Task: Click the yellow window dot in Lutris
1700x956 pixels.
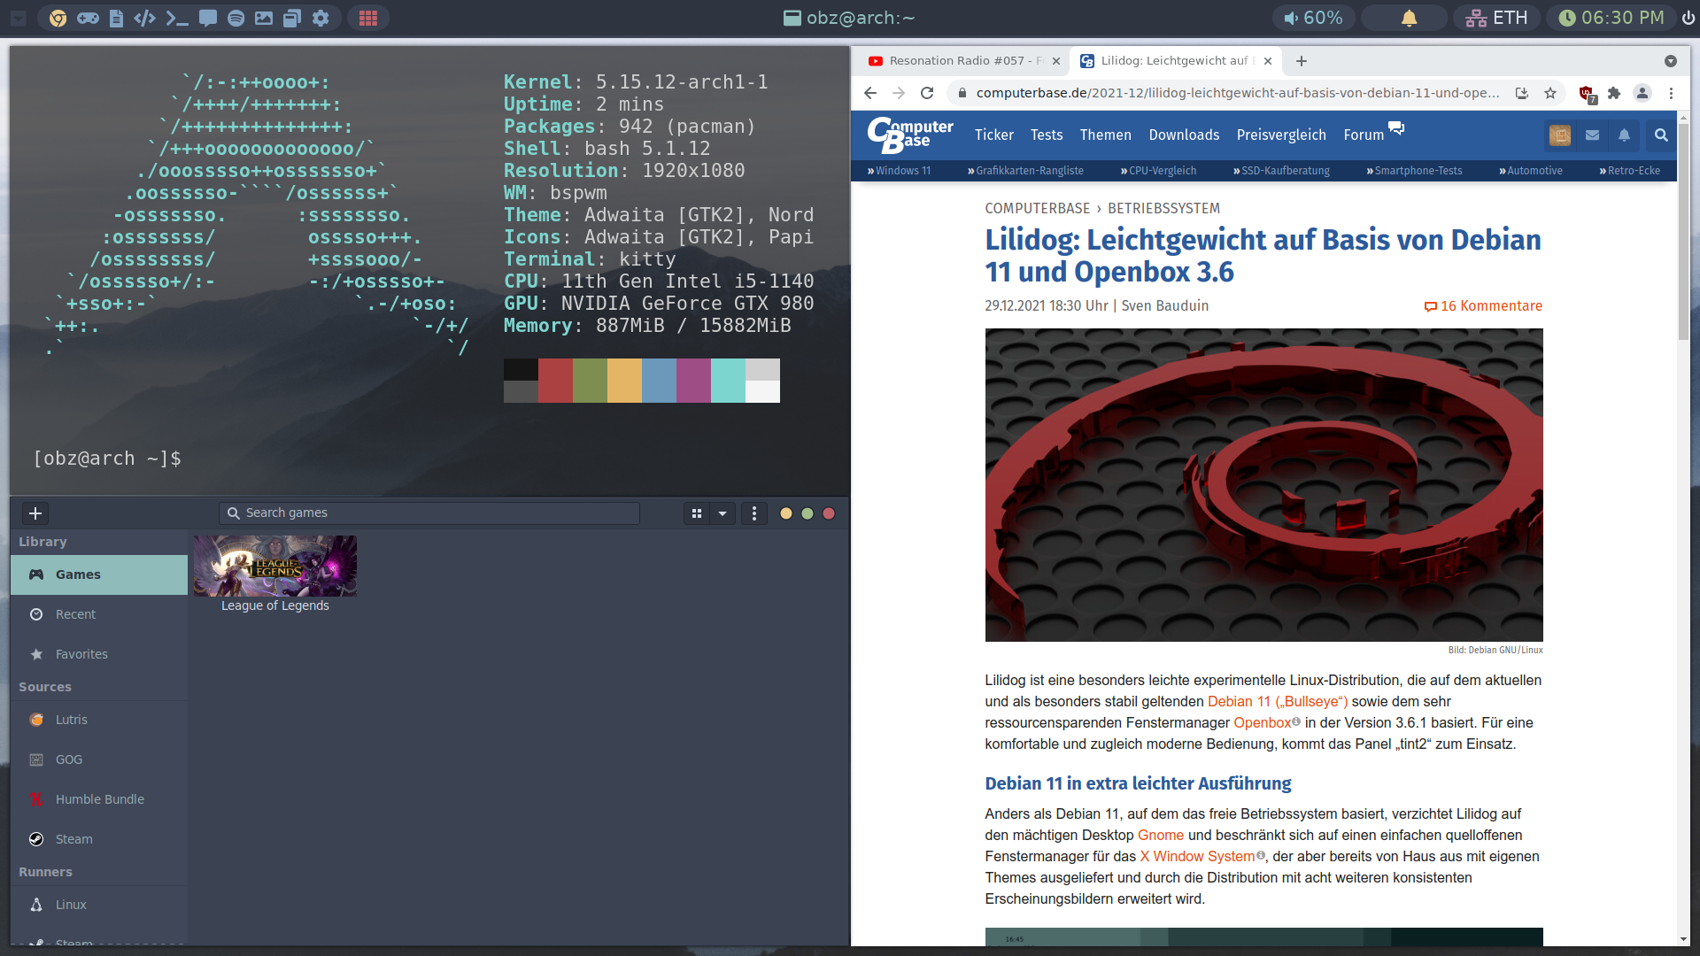Action: coord(786,513)
